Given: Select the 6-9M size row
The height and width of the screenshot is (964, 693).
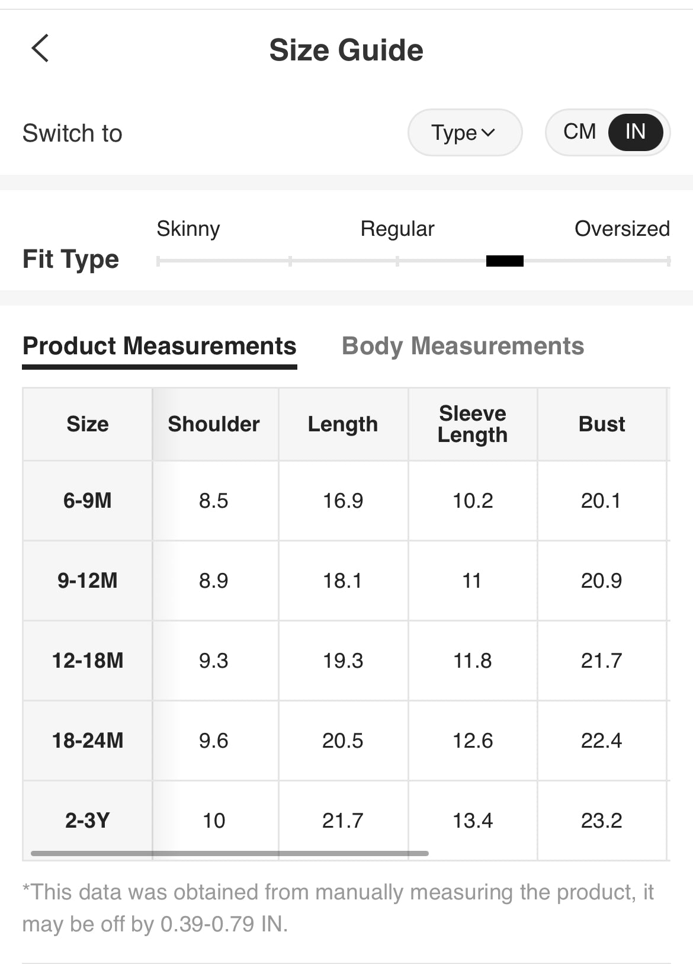Looking at the screenshot, I should pos(88,501).
